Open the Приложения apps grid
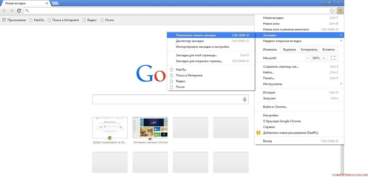Viewport: 369px width, 177px height. coord(14,20)
